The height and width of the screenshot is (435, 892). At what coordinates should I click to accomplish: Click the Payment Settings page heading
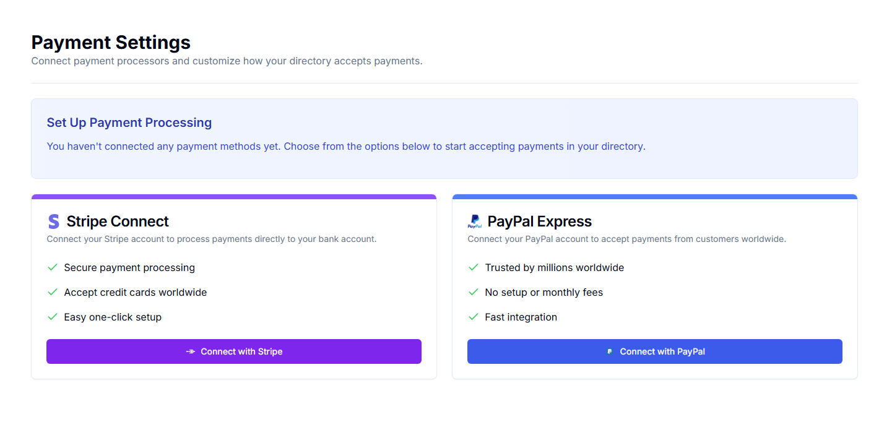111,42
